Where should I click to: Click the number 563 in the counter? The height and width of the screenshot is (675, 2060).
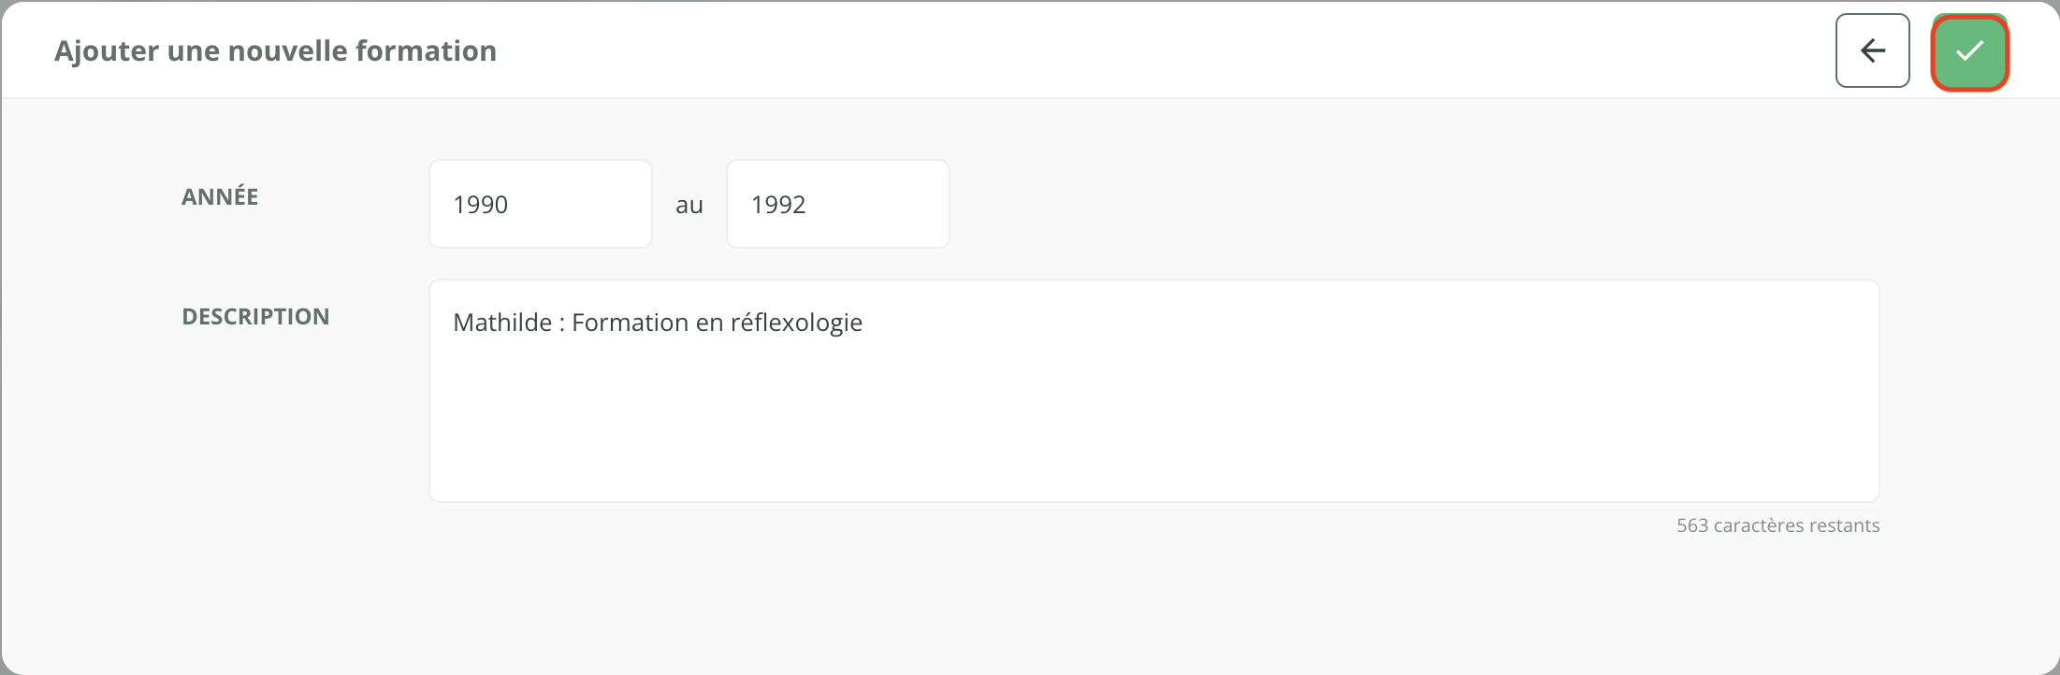(1692, 525)
